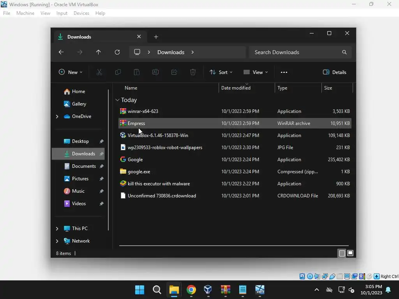Click the Details pane toggle
Image resolution: width=399 pixels, height=299 pixels.
point(334,72)
